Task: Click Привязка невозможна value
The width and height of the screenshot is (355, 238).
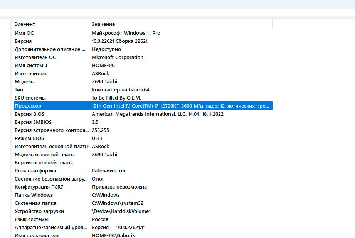Action: (x=119, y=187)
